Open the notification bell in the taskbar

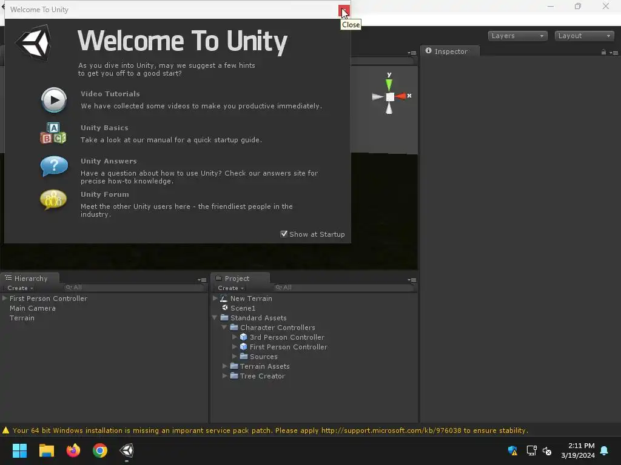point(604,450)
